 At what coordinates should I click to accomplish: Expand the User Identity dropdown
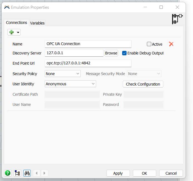click(70, 84)
